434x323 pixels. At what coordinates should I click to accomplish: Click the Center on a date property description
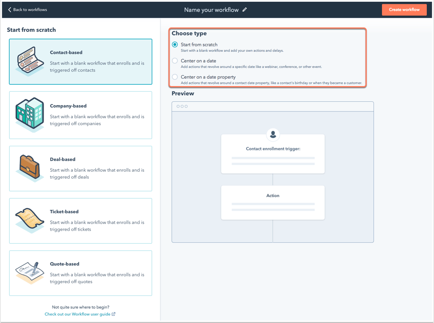tap(271, 83)
